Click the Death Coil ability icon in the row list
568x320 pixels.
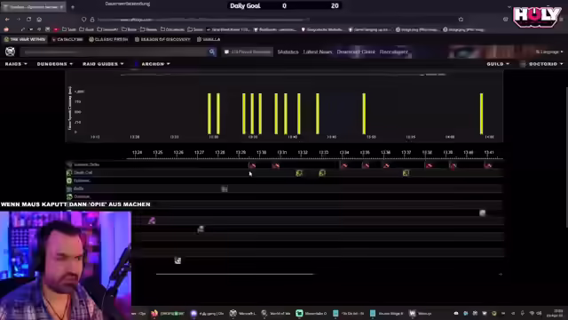click(x=69, y=172)
